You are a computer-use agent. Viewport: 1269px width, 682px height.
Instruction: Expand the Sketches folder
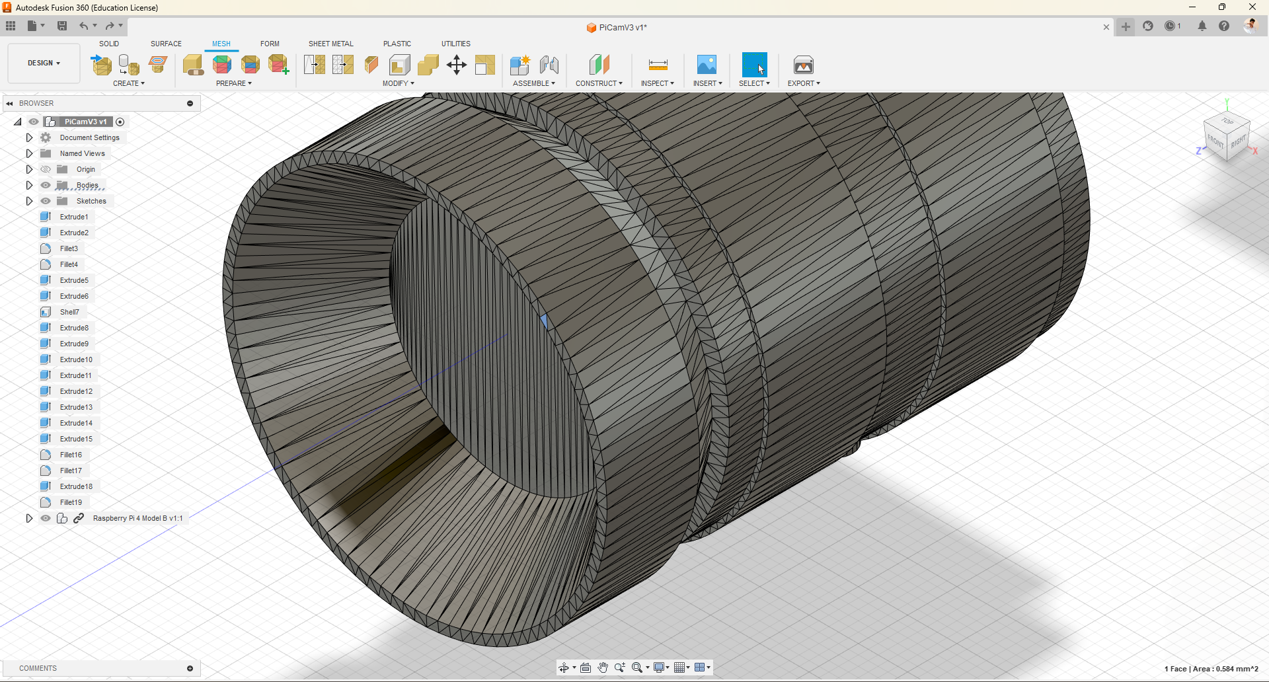[x=29, y=201]
